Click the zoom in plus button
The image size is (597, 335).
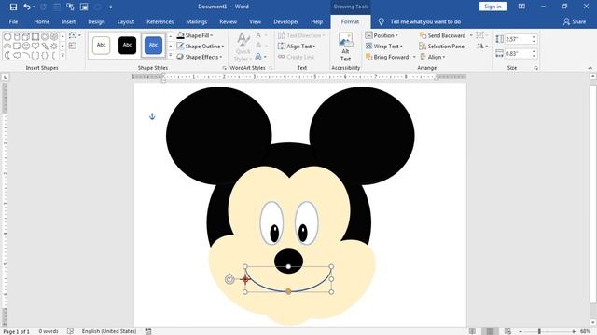574,331
